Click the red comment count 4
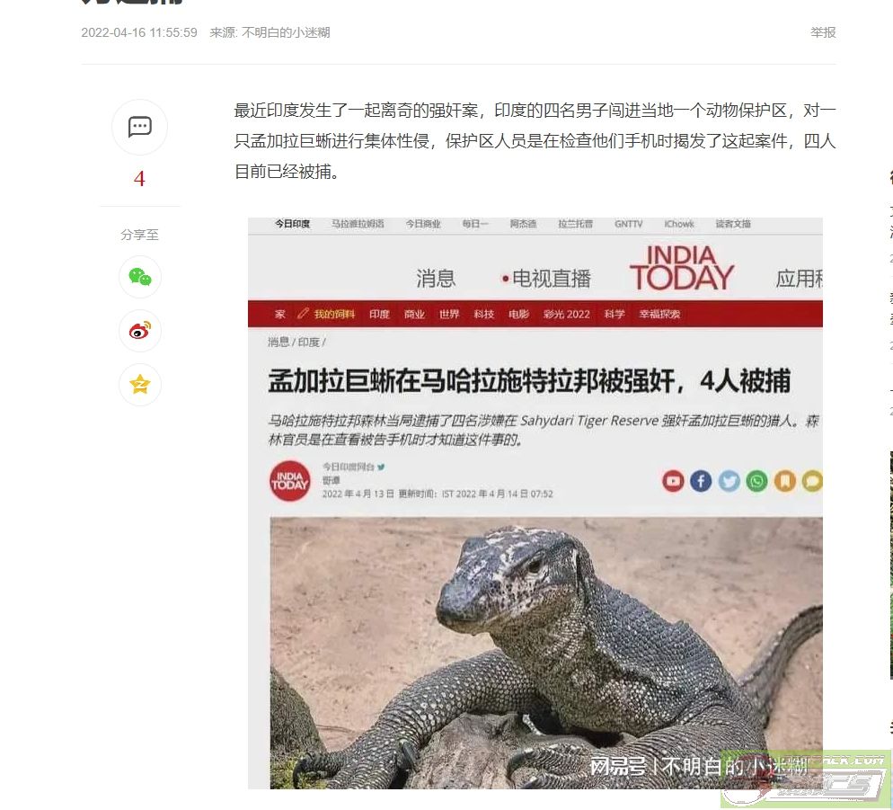 139,179
